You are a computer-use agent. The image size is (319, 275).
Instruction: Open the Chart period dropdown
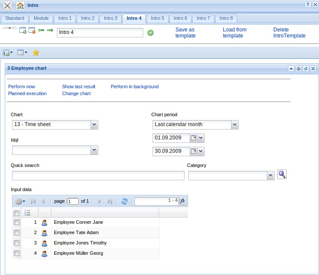coord(235,124)
